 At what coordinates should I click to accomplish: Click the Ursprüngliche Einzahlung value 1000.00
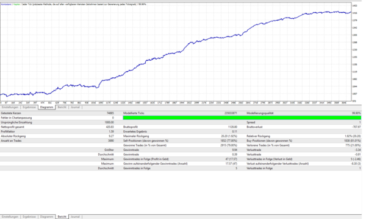[x=109, y=122]
